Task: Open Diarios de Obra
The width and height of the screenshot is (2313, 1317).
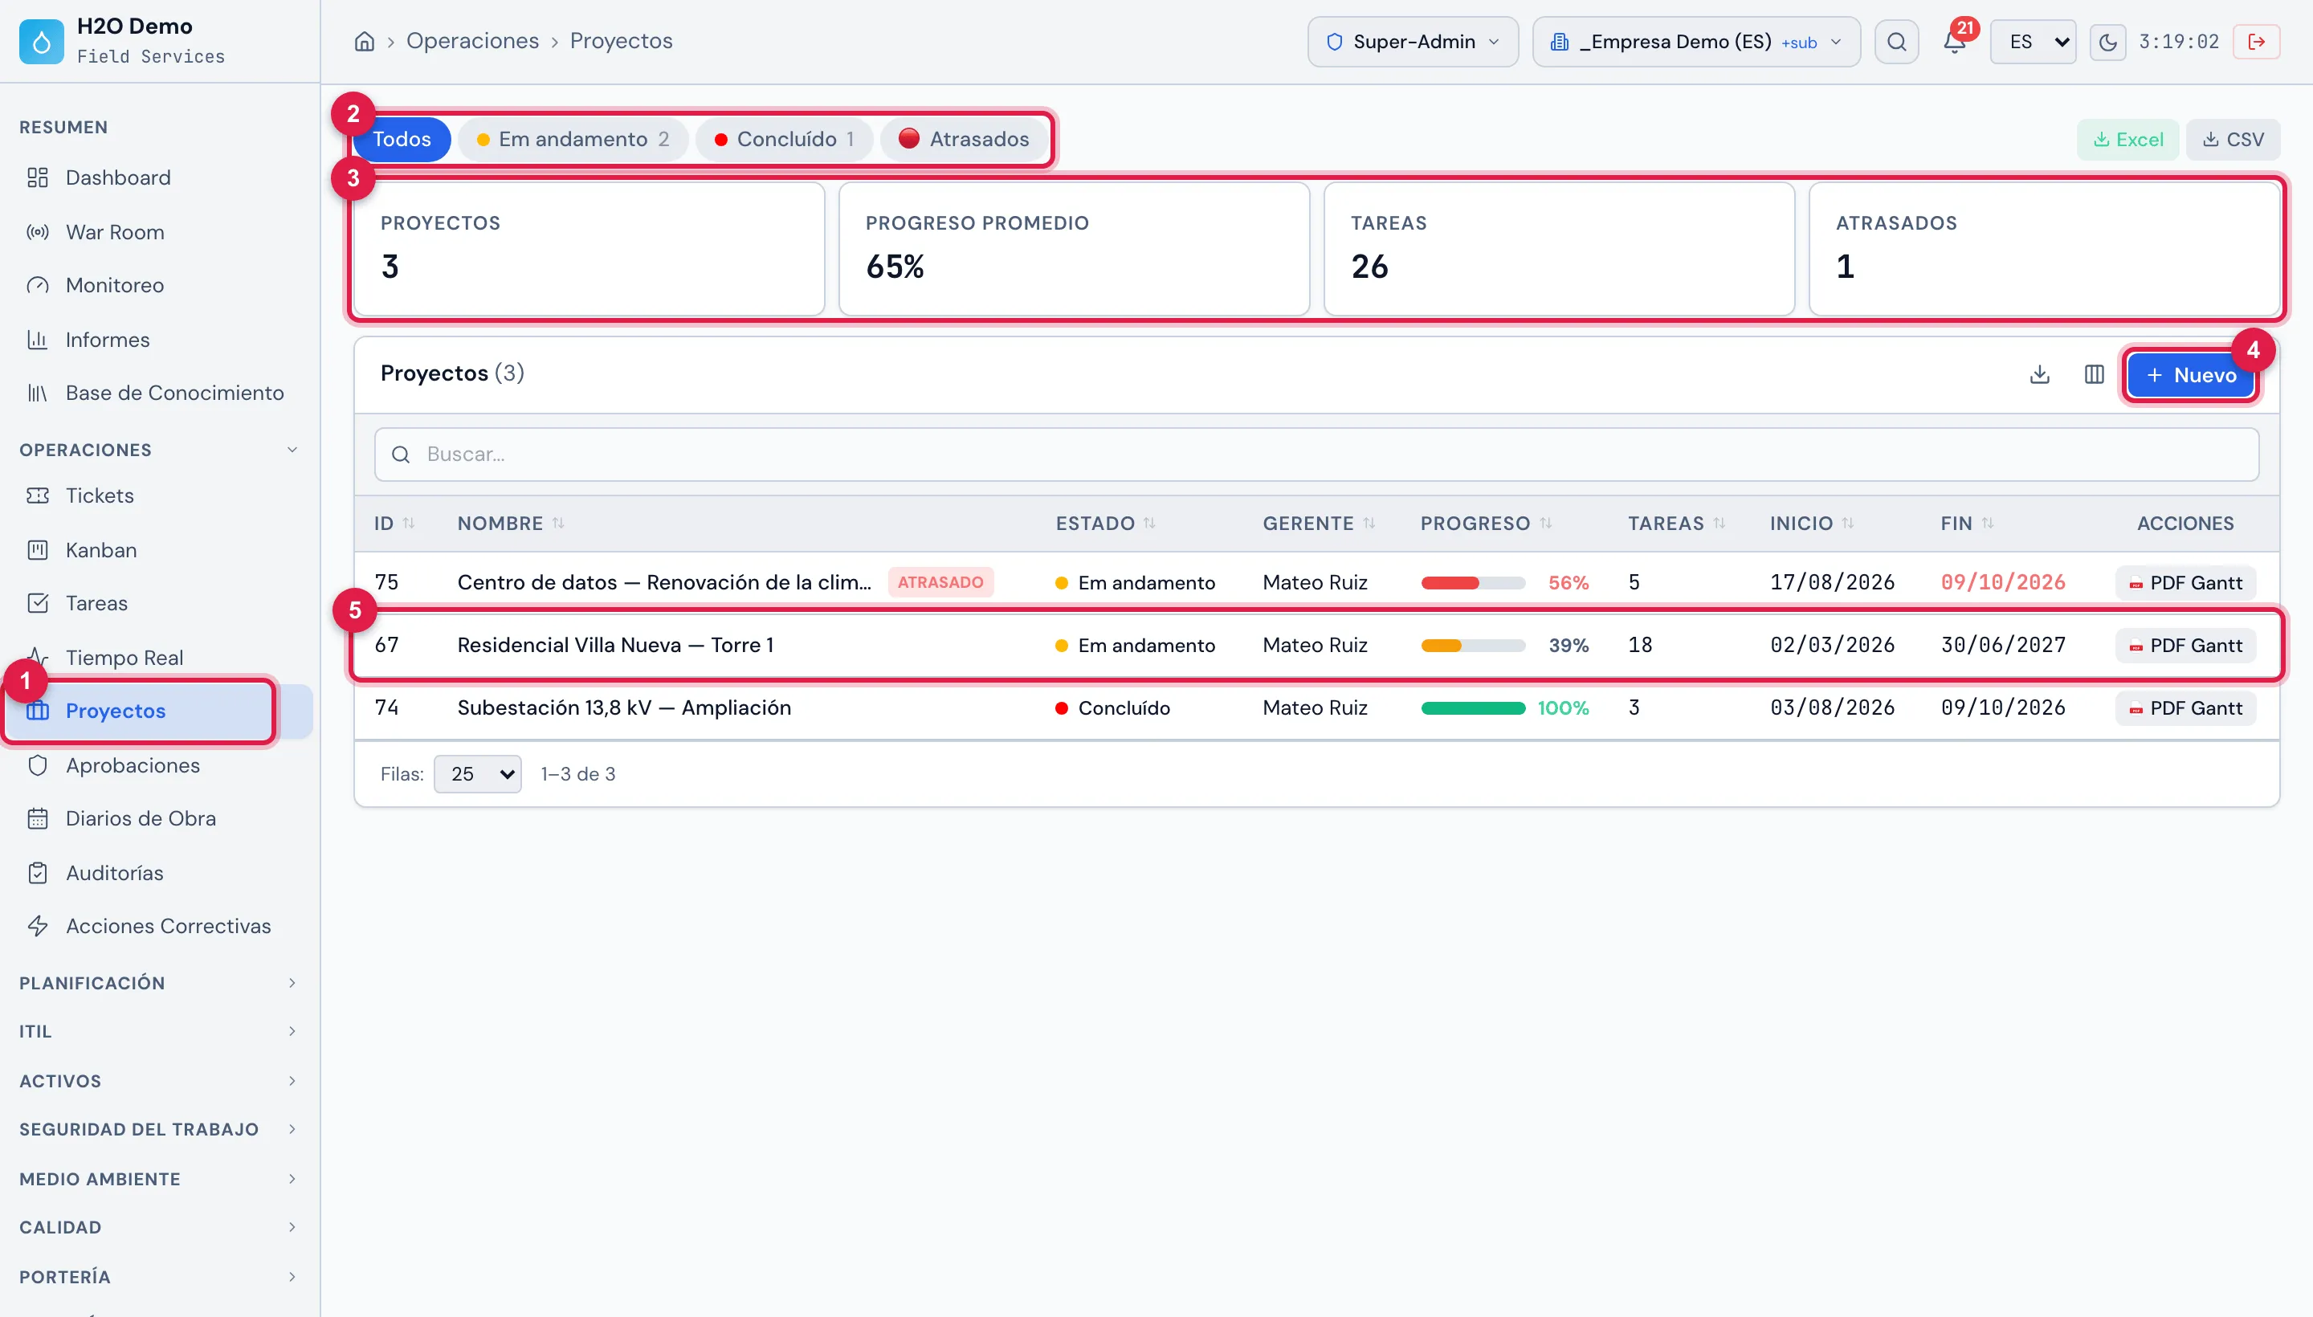Action: pos(141,818)
